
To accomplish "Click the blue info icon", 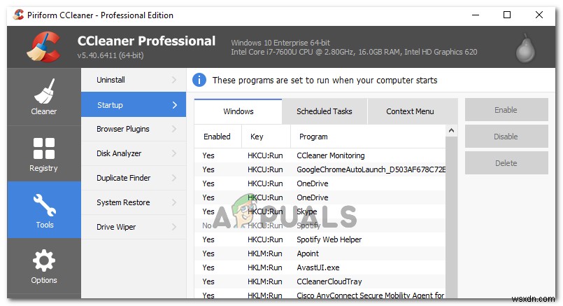I will point(199,80).
